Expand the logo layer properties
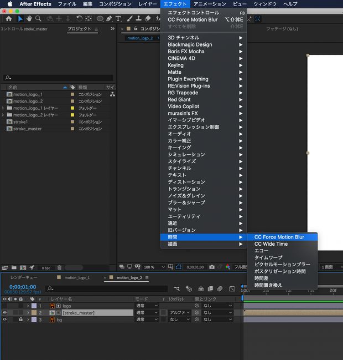The height and width of the screenshot is (360, 343). 28,306
